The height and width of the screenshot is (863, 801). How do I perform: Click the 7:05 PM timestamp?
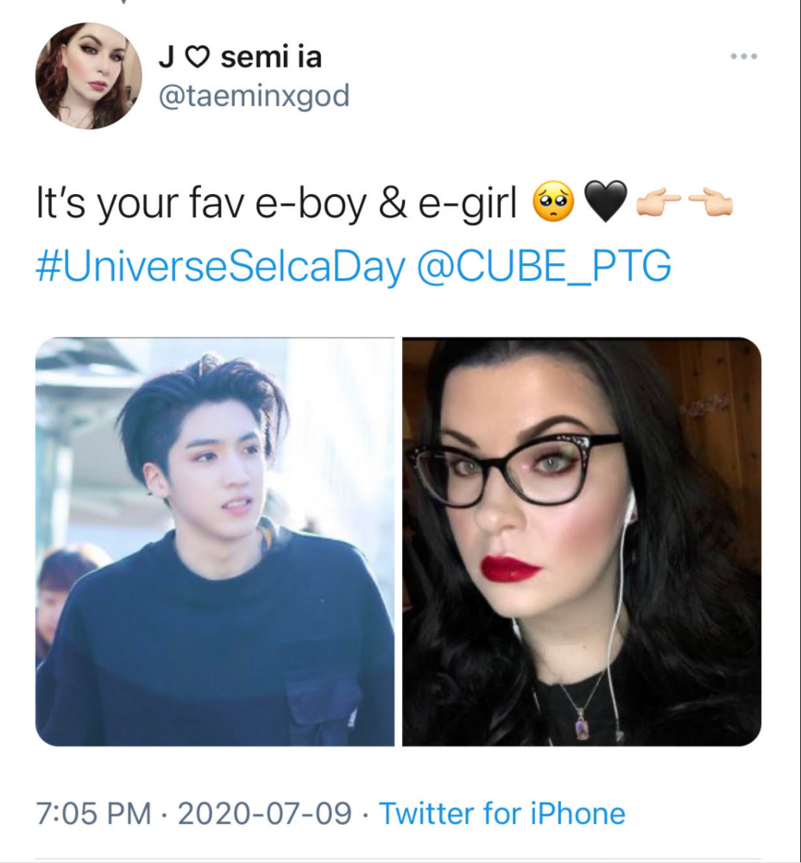click(93, 814)
